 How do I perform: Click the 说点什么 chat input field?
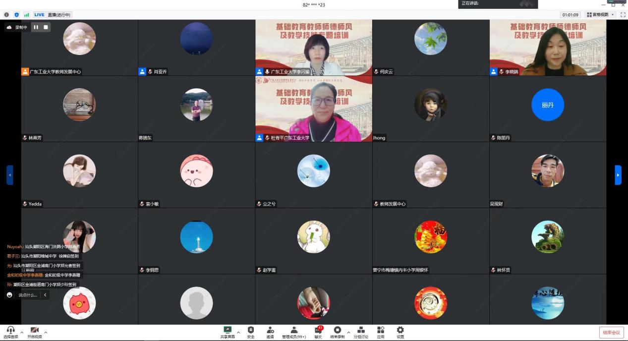28,295
